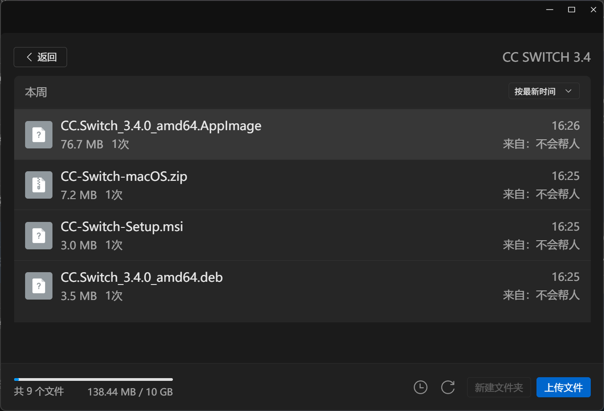Click the CC-Switch-Setup.msi file icon
604x411 pixels.
click(x=39, y=236)
